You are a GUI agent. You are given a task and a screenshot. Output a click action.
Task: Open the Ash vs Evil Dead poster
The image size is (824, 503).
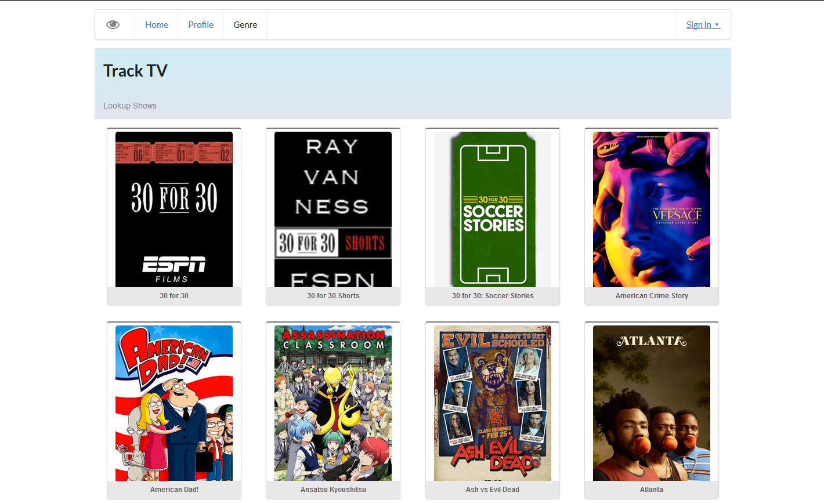493,403
